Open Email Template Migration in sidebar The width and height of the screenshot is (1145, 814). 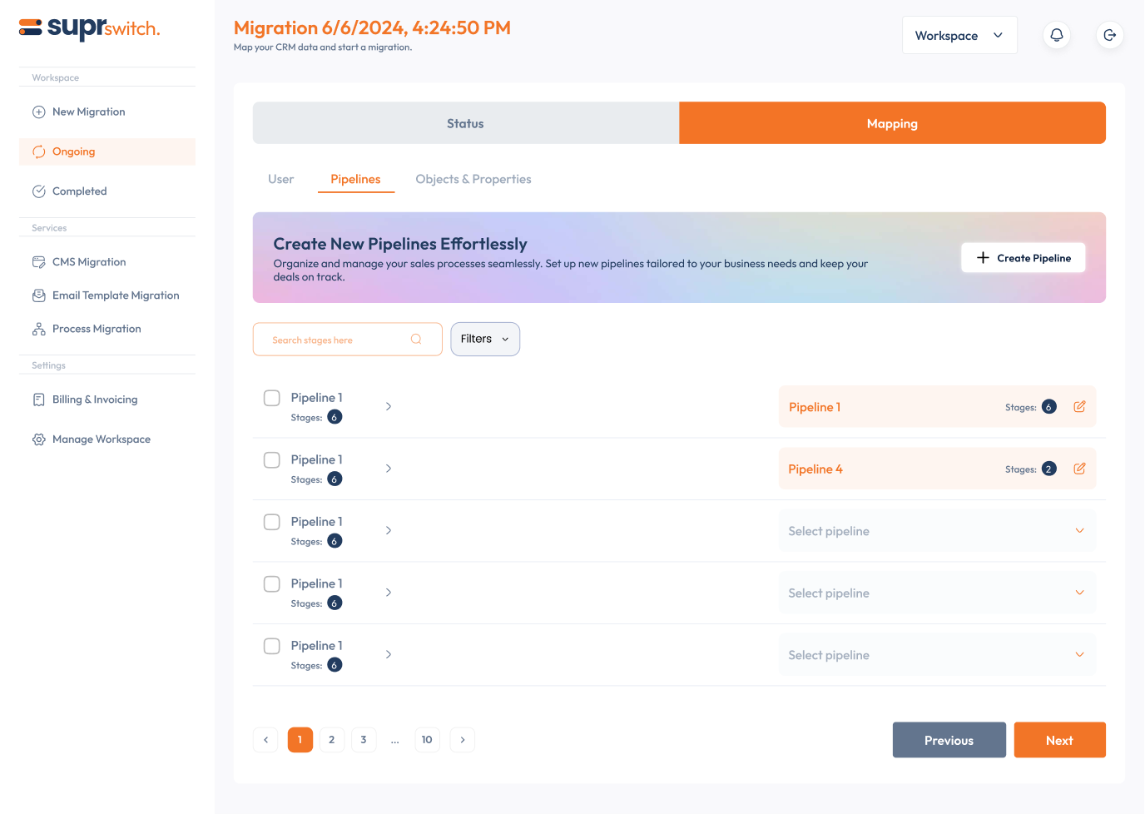click(x=116, y=295)
